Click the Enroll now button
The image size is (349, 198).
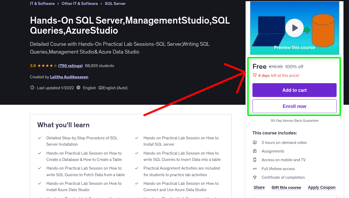295,106
